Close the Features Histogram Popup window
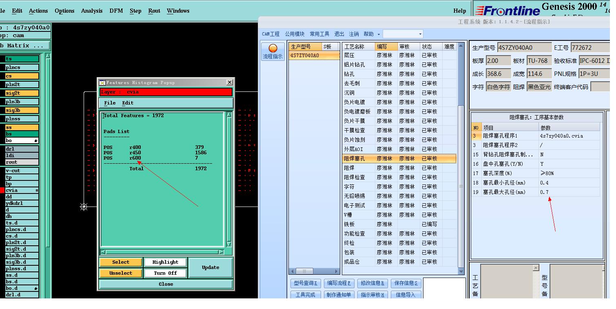Image resolution: width=616 pixels, height=309 pixels. (x=229, y=82)
